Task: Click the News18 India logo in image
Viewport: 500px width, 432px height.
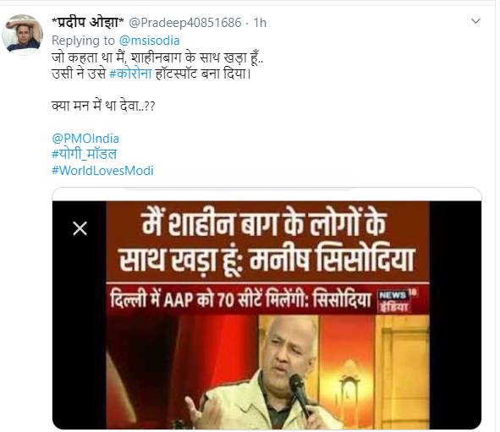Action: pyautogui.click(x=398, y=300)
